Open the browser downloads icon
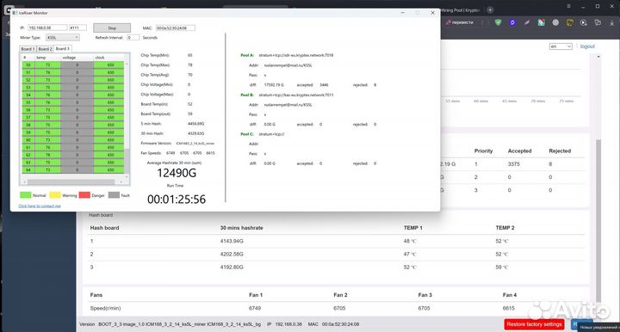This screenshot has width=620, height=332. (x=612, y=22)
